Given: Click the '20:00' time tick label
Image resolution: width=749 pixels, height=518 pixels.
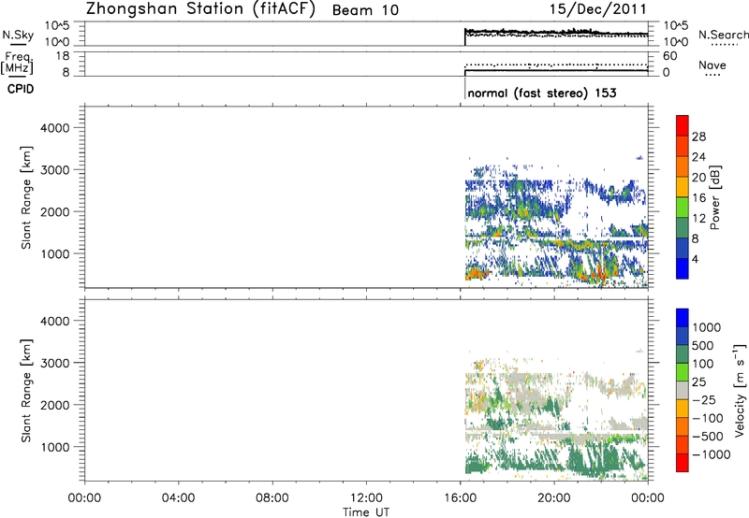Looking at the screenshot, I should click(x=554, y=498).
